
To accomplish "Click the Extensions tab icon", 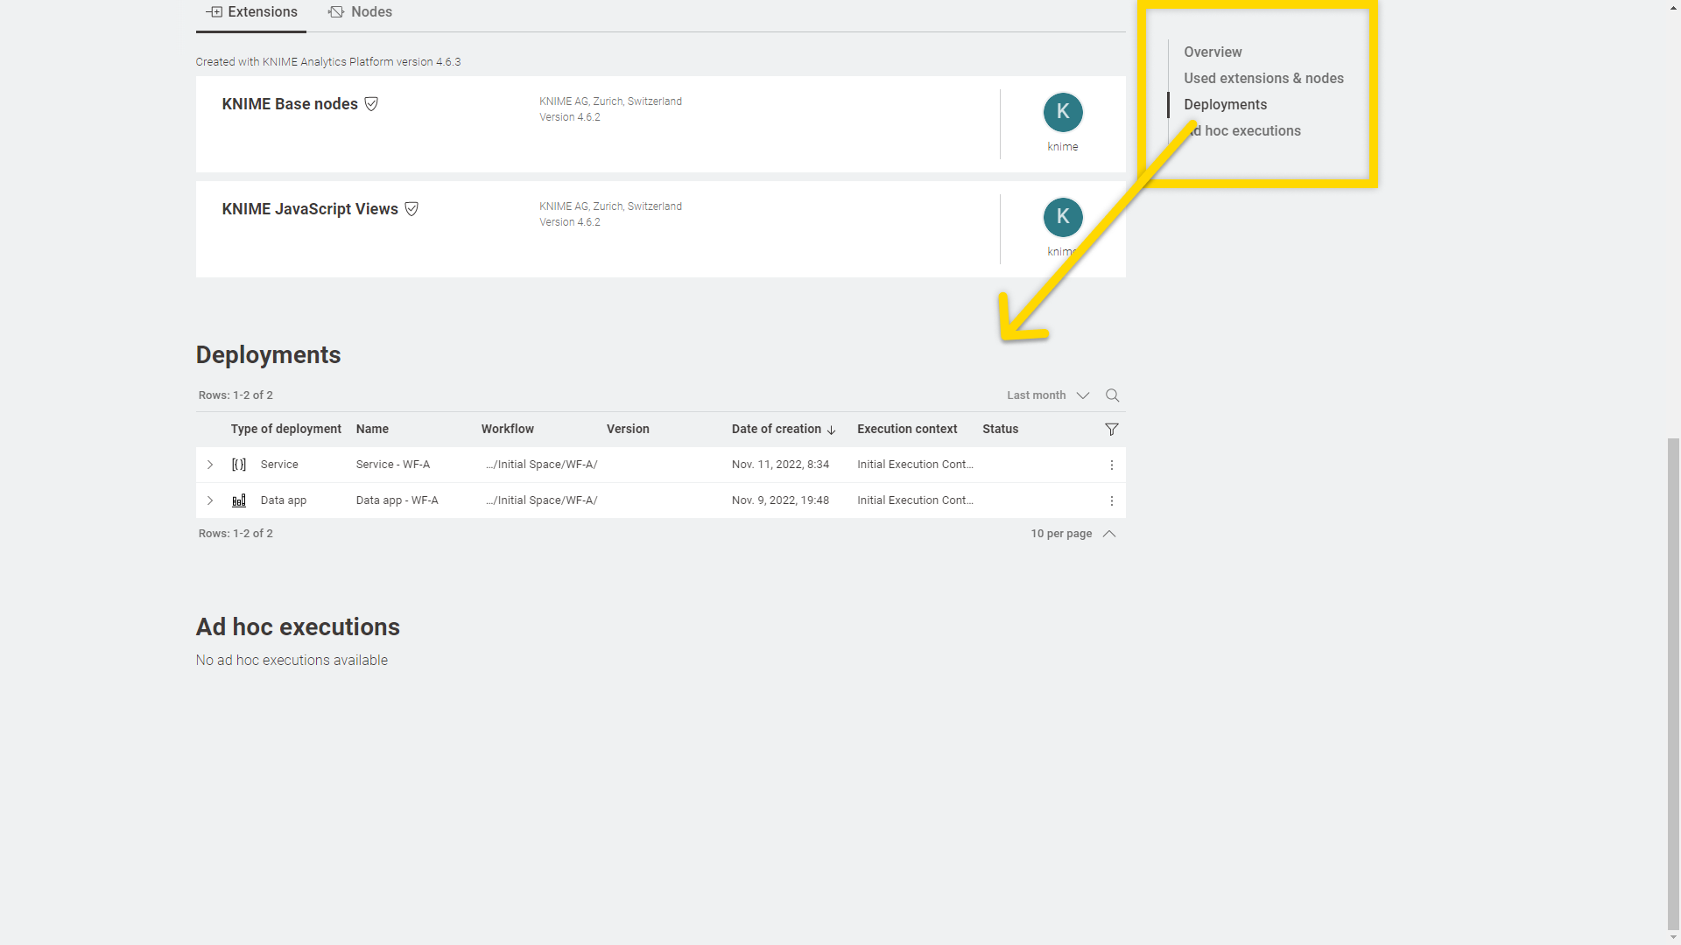I will (x=213, y=11).
